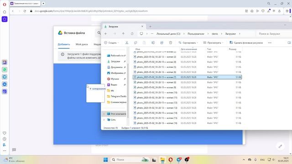Click the heart bookmark icon in Opera address bar

pos(263,11)
